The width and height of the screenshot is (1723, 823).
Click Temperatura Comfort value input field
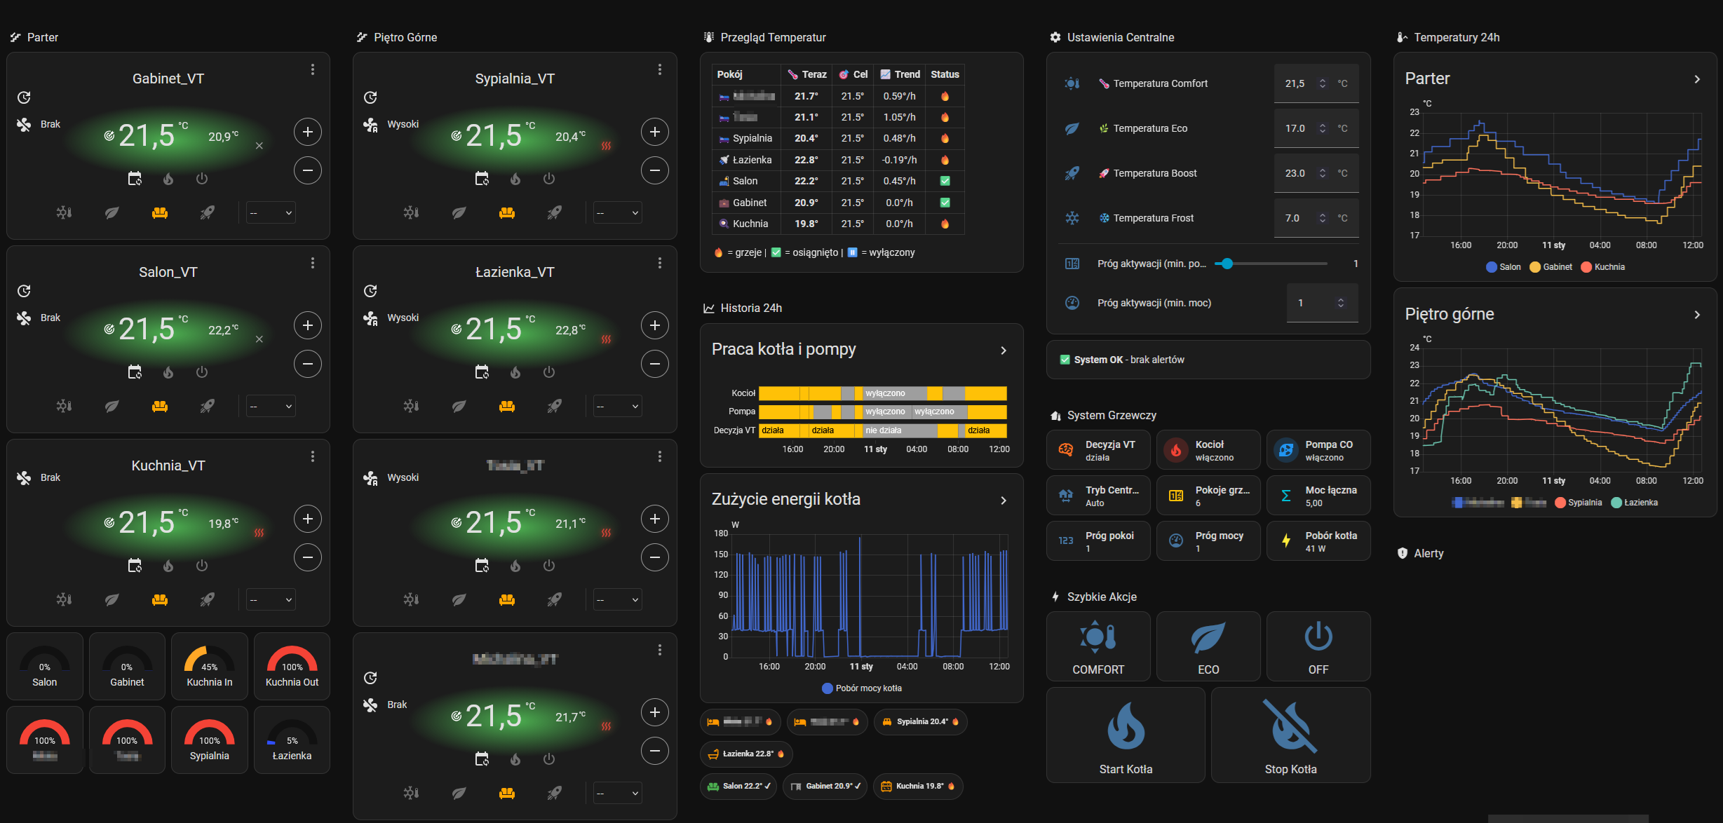coord(1296,83)
